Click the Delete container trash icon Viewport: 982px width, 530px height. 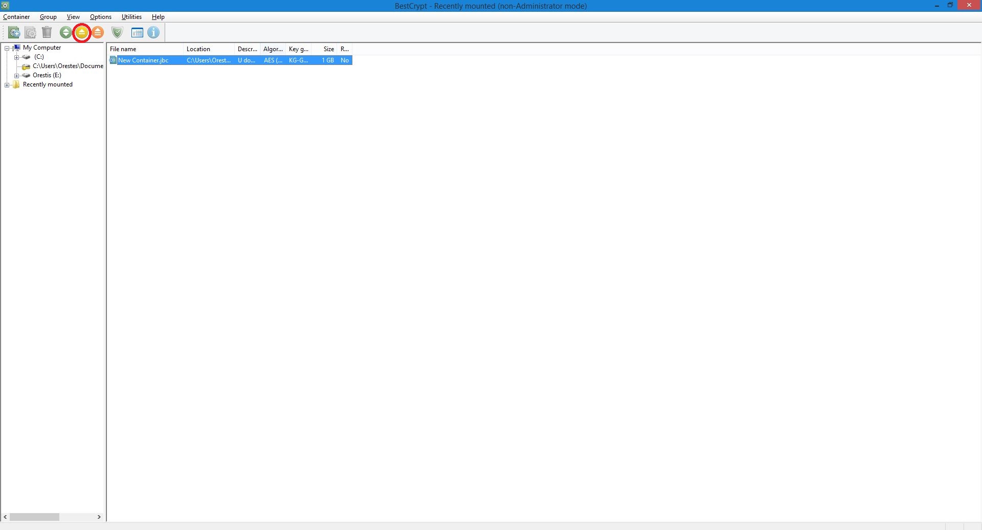(x=47, y=33)
